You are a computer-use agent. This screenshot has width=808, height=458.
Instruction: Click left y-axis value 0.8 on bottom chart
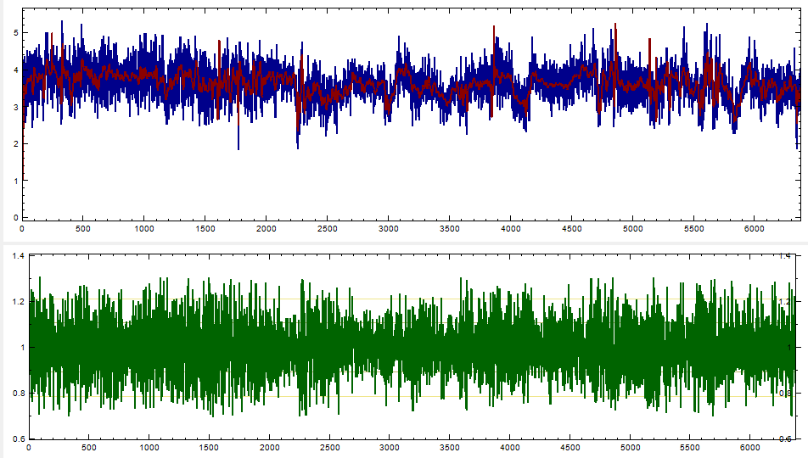point(19,394)
